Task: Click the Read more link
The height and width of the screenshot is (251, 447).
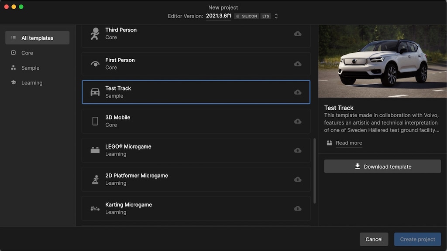Action: pyautogui.click(x=349, y=142)
